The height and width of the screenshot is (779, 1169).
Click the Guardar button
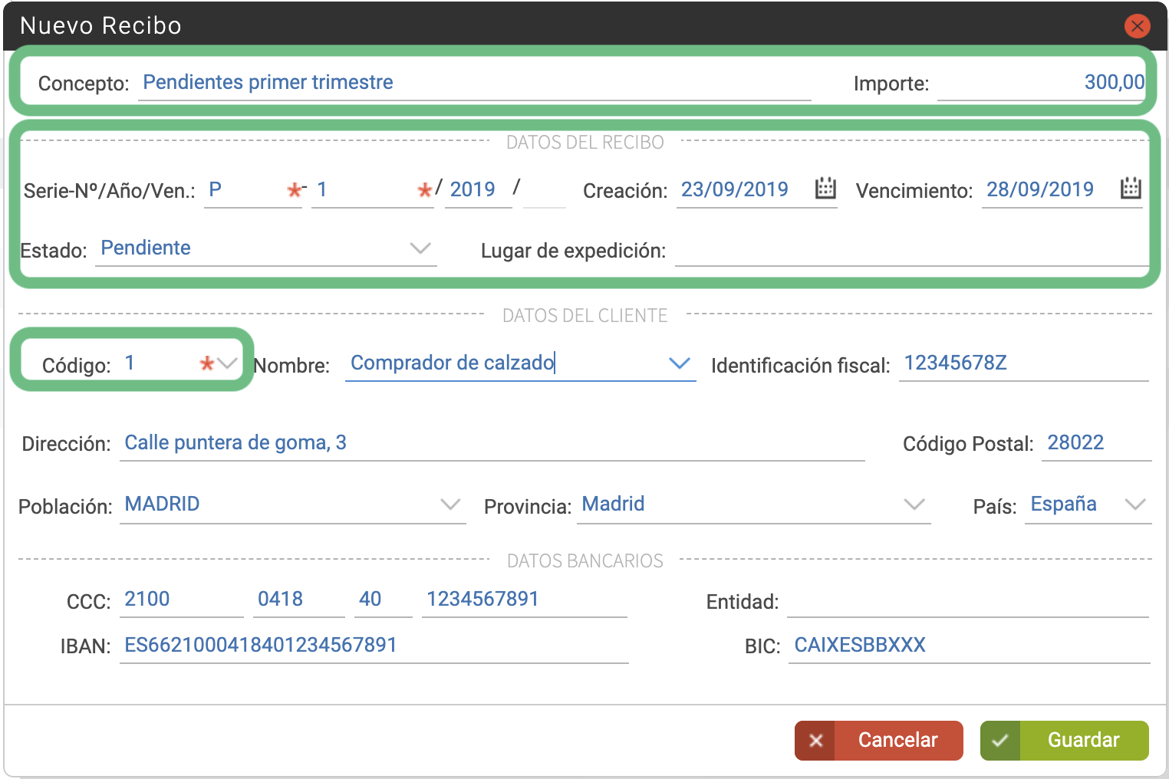click(x=1065, y=741)
